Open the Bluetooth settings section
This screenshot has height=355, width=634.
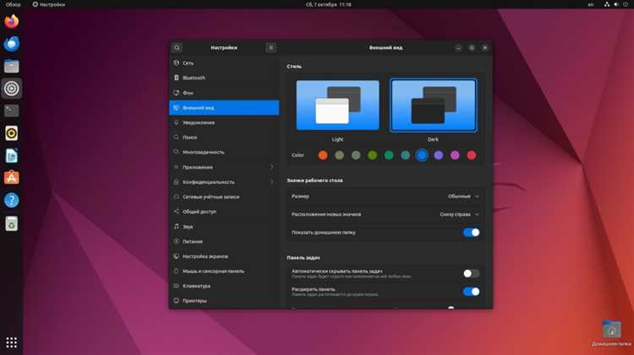224,78
